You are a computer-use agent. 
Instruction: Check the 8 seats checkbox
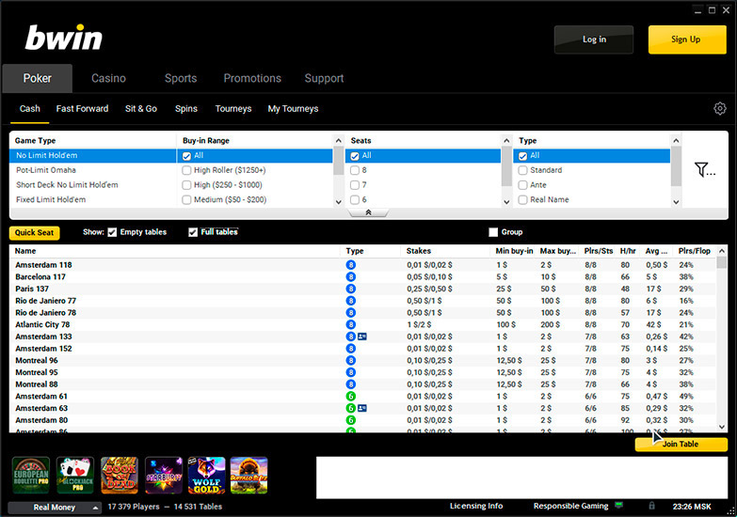coord(355,170)
